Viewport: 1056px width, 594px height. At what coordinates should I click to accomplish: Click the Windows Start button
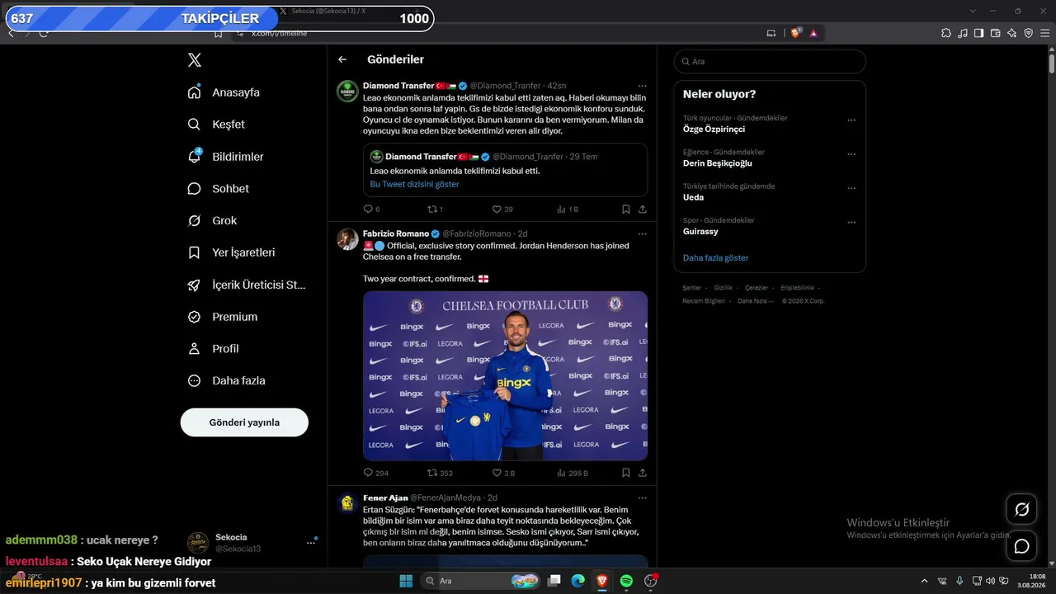pos(406,581)
